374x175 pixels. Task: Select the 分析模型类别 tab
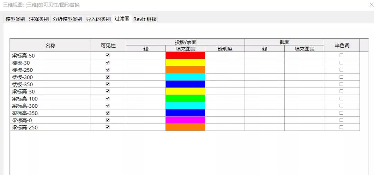pos(67,19)
